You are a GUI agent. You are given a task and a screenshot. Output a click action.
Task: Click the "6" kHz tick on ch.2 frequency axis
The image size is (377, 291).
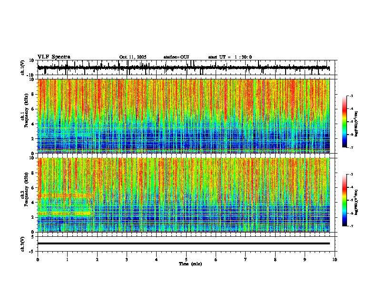pos(33,187)
